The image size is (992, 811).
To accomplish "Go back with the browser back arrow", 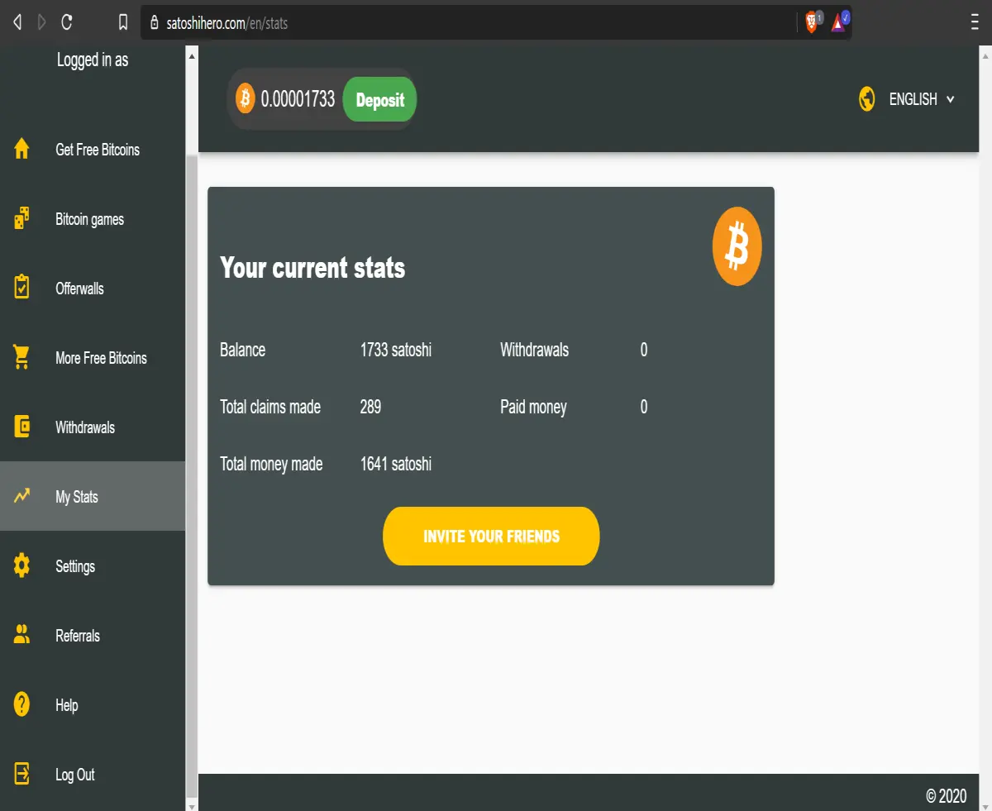I will click(17, 23).
